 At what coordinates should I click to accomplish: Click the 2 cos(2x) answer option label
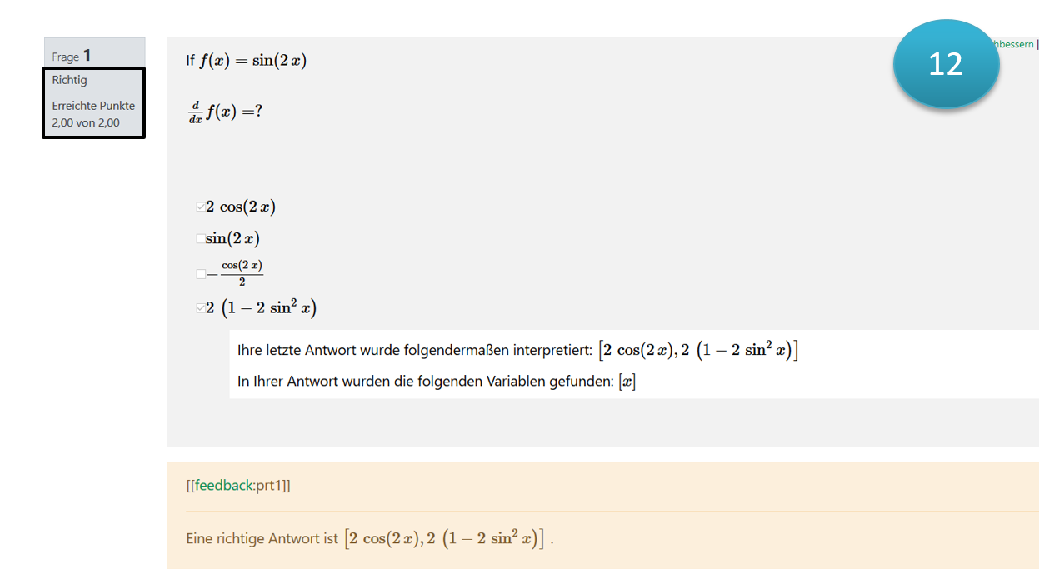242,207
